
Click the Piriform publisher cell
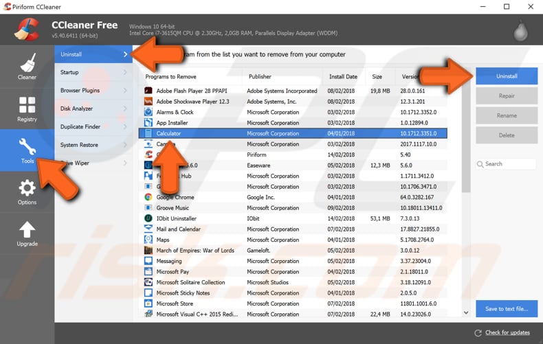[x=256, y=154]
